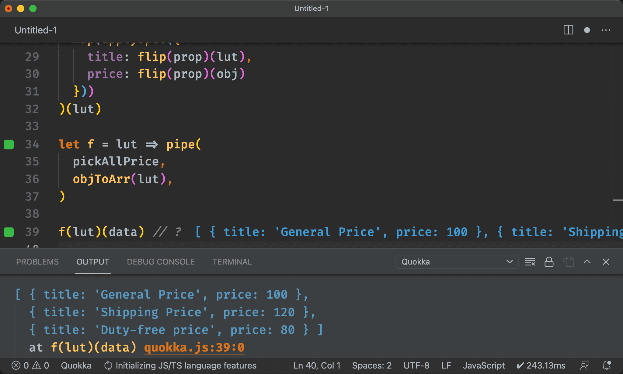This screenshot has height=374, width=623.
Task: Select the OUTPUT tab
Action: pyautogui.click(x=93, y=262)
